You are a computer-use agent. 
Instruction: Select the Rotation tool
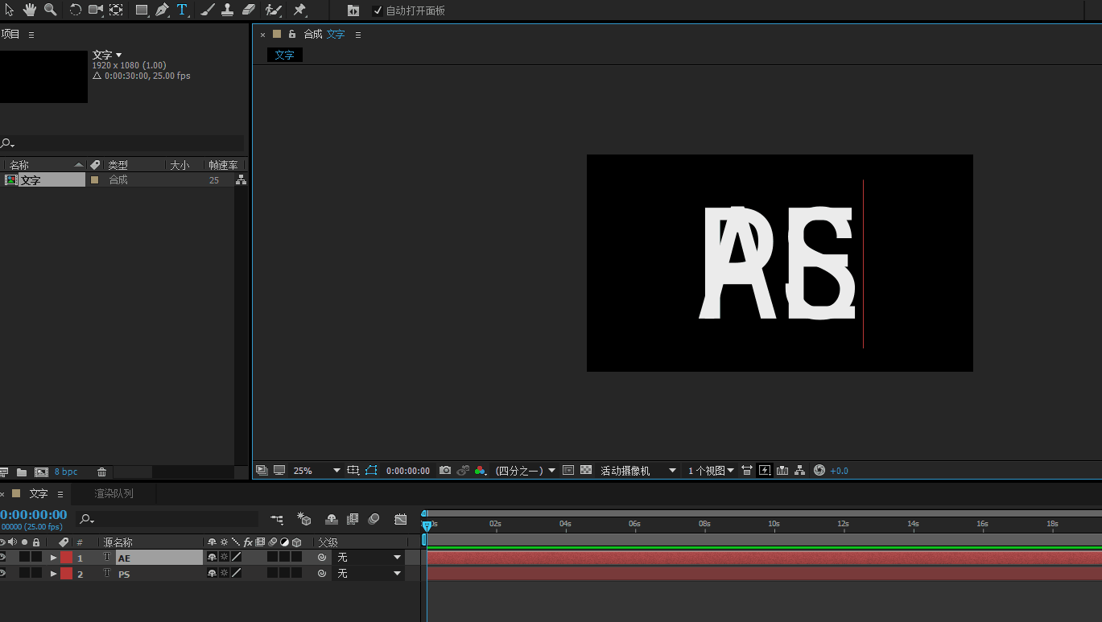click(75, 10)
